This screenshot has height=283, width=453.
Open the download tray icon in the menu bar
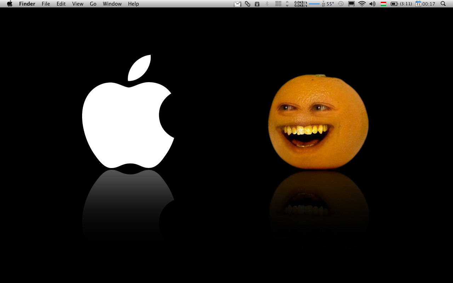point(257,4)
